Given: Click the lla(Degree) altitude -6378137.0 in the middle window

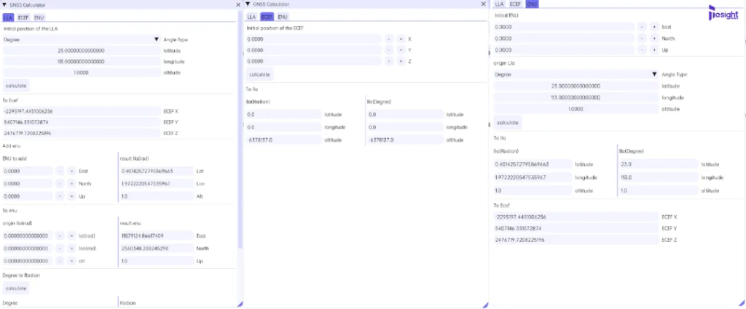Looking at the screenshot, I should pyautogui.click(x=405, y=140).
